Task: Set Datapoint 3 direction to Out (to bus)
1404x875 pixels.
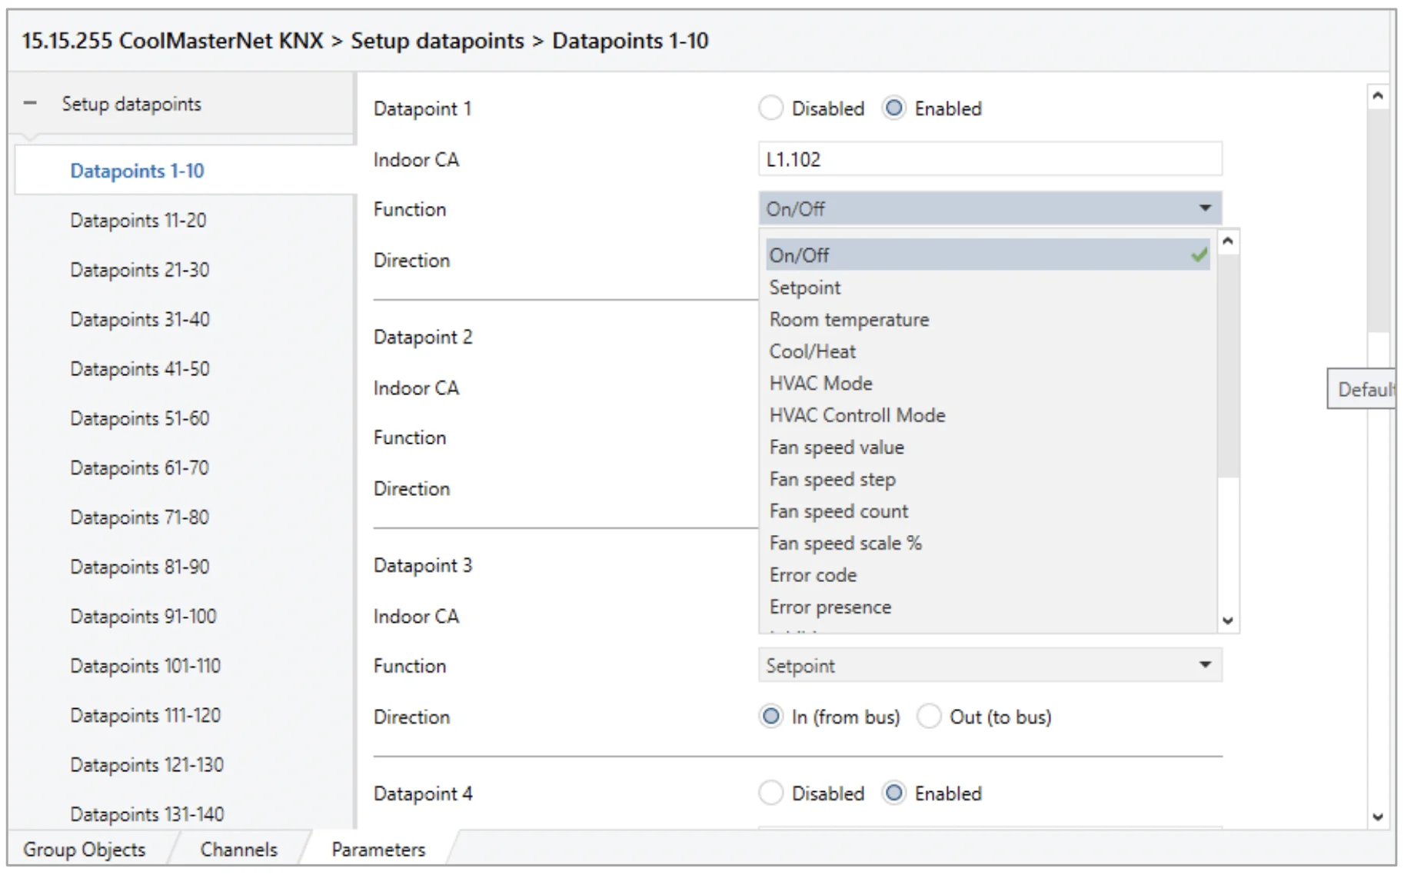Action: tap(930, 717)
